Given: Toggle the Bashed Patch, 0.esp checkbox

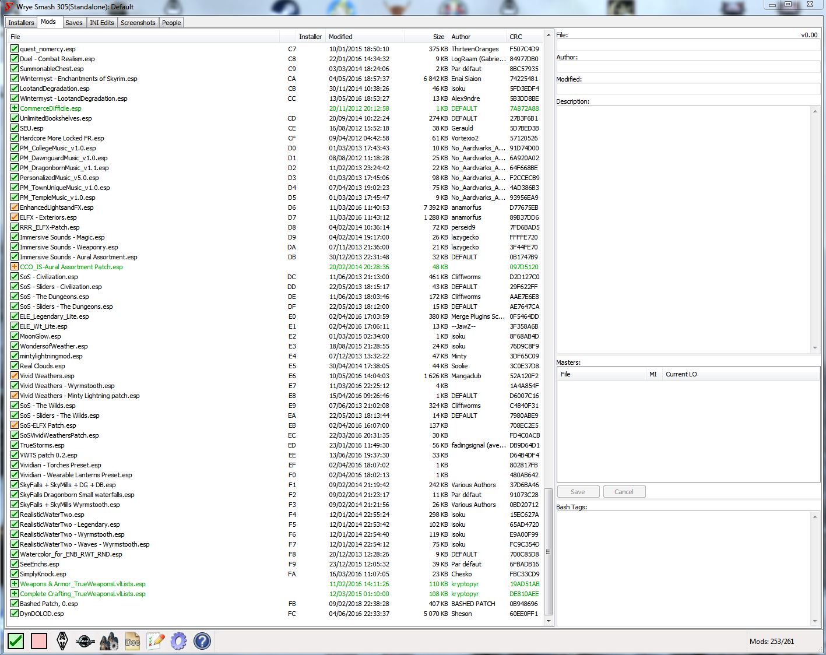Looking at the screenshot, I should (x=15, y=604).
